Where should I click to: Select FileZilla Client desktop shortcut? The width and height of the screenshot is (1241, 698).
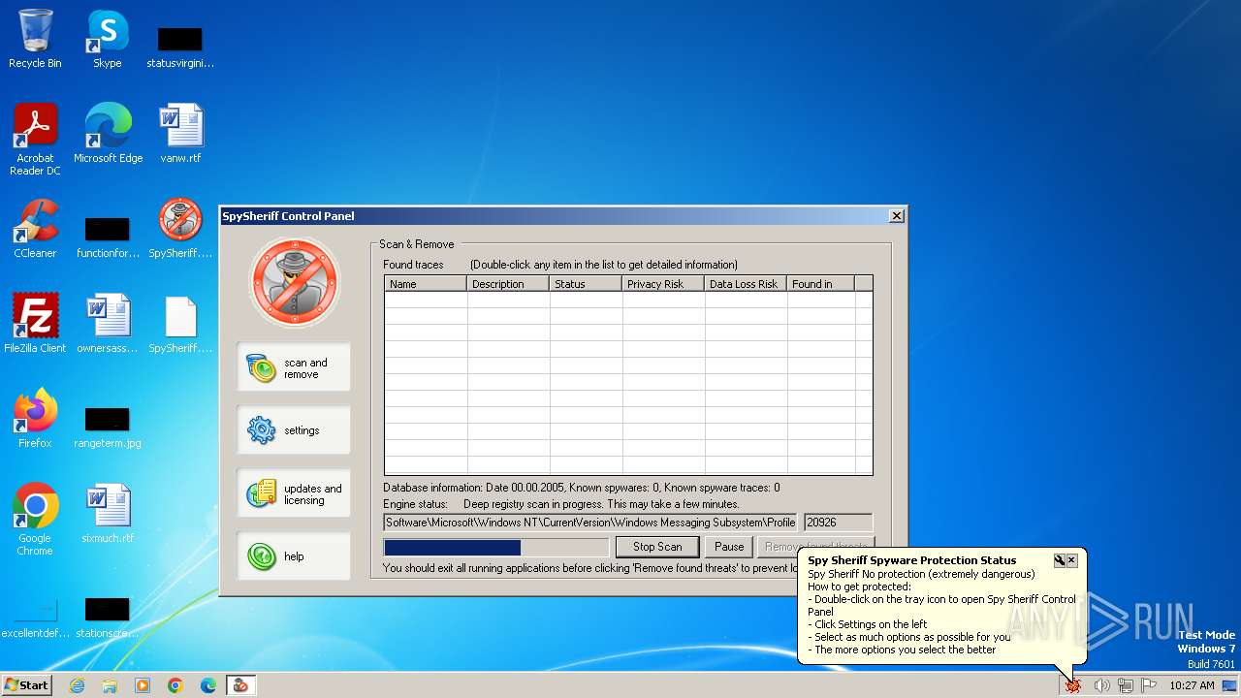tap(35, 324)
